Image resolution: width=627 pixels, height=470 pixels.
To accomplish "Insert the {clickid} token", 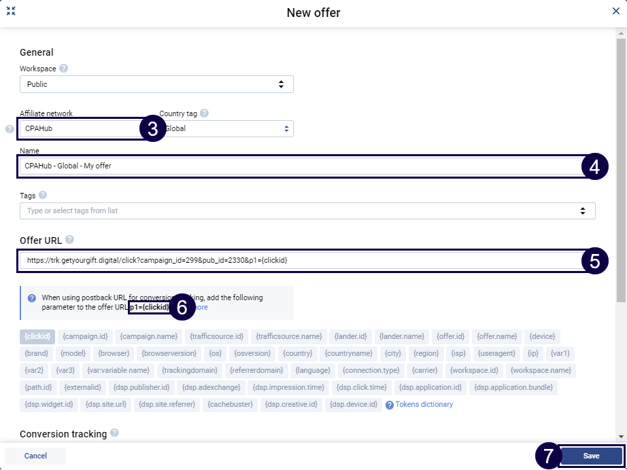I will (37, 336).
